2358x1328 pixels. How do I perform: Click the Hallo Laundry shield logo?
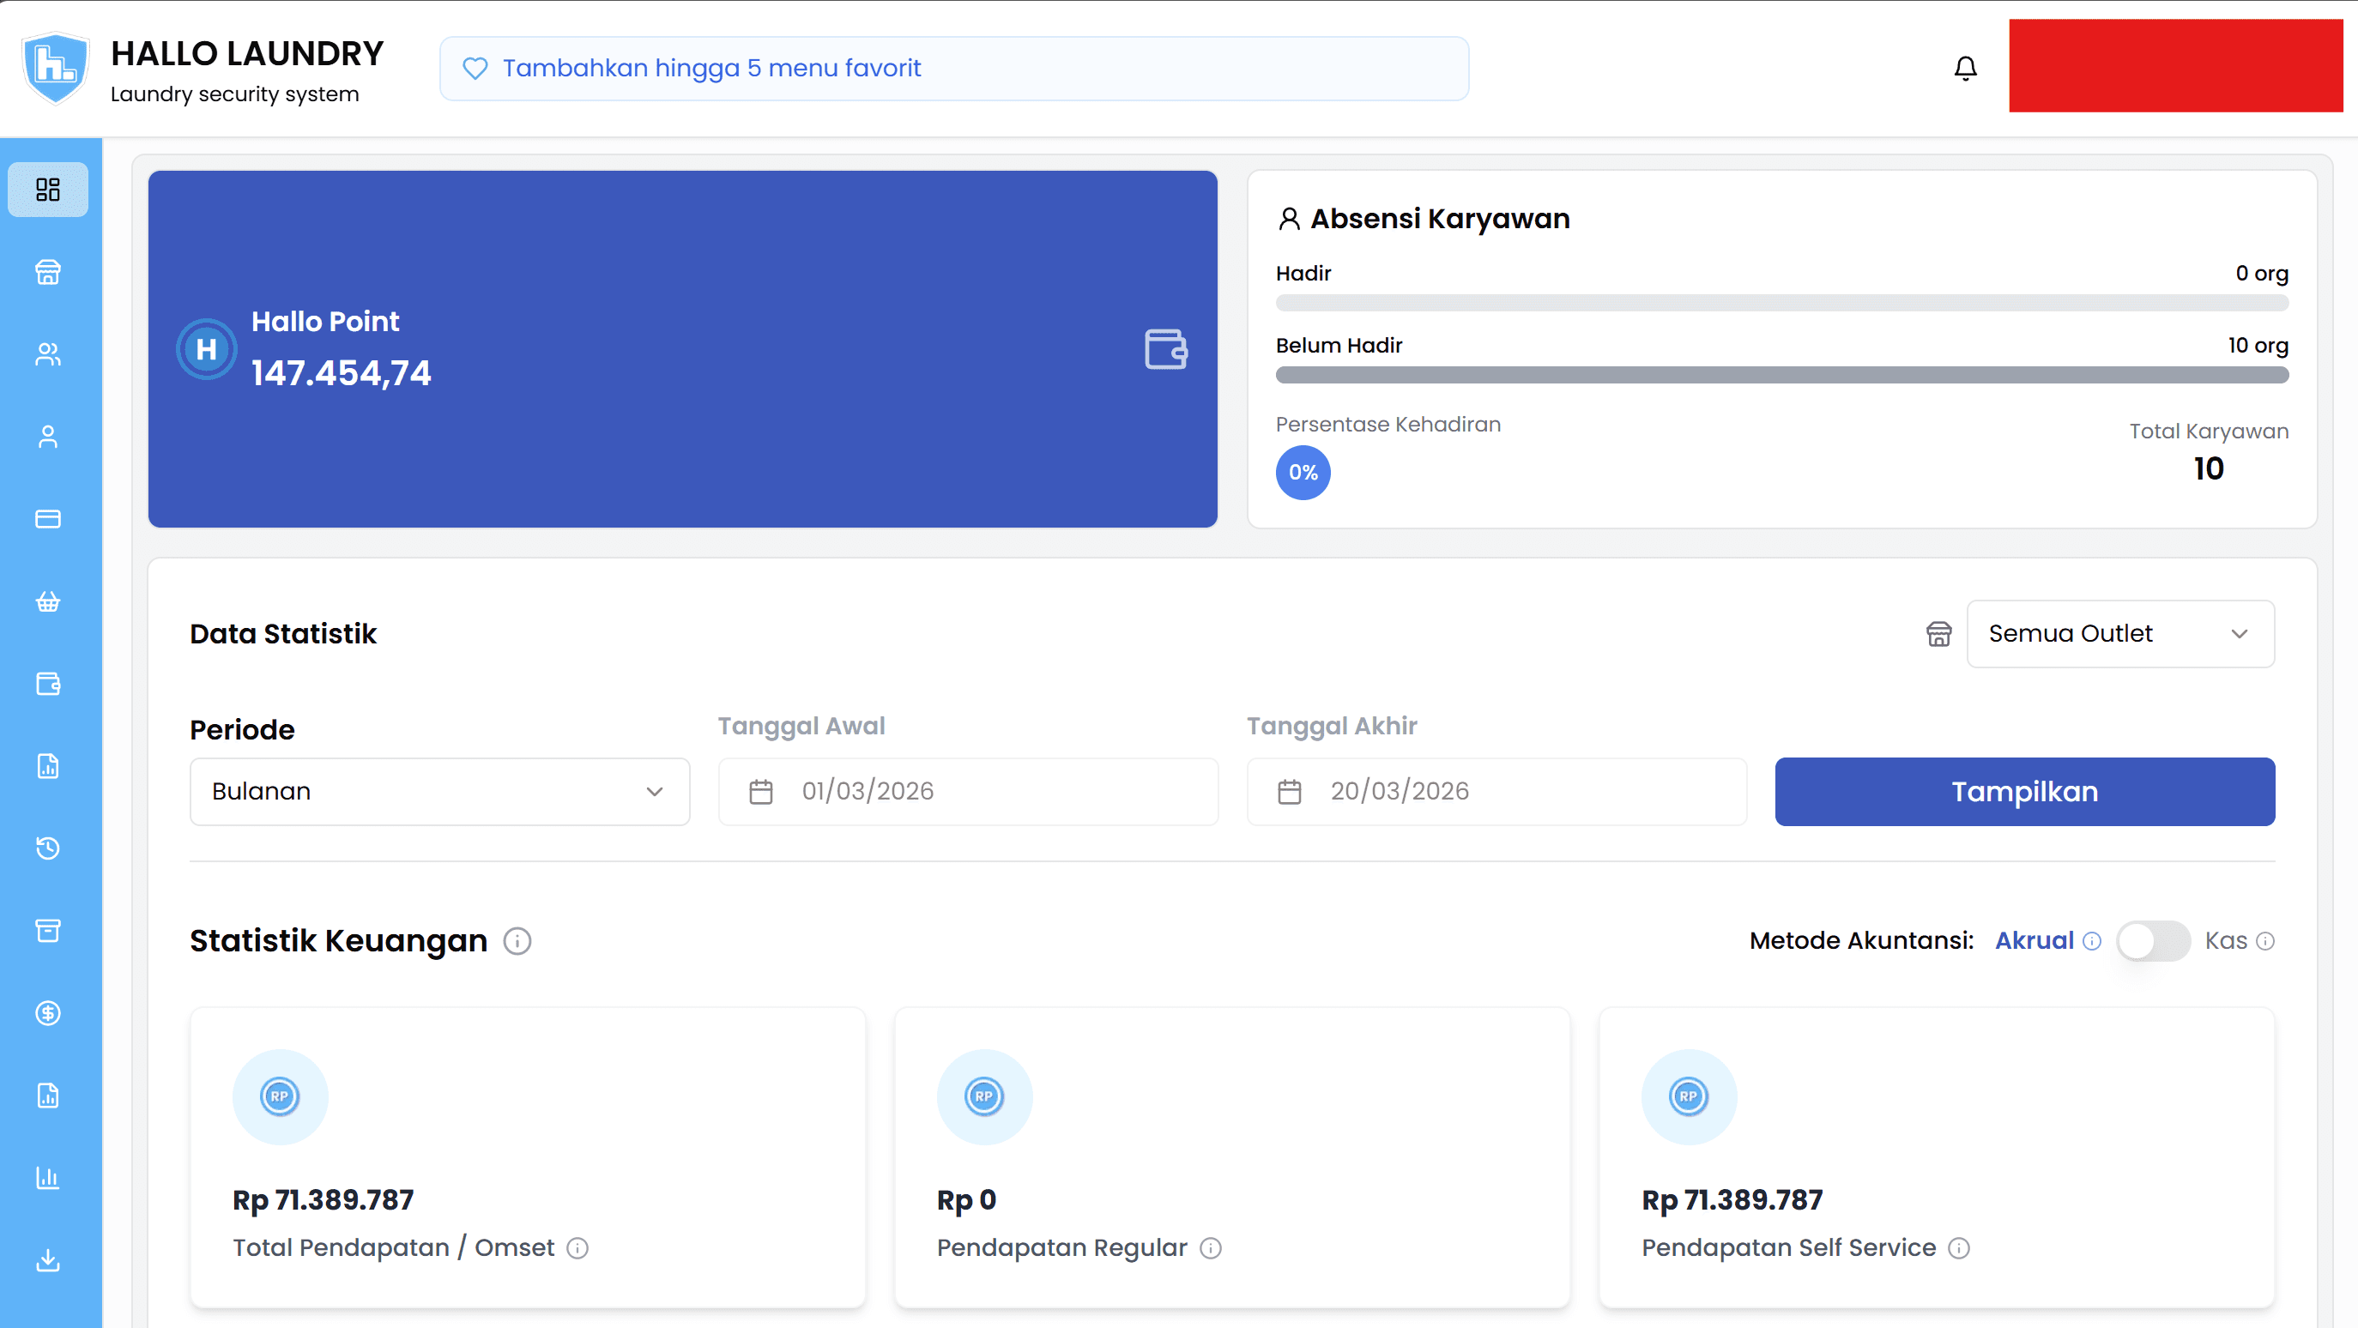(x=55, y=69)
